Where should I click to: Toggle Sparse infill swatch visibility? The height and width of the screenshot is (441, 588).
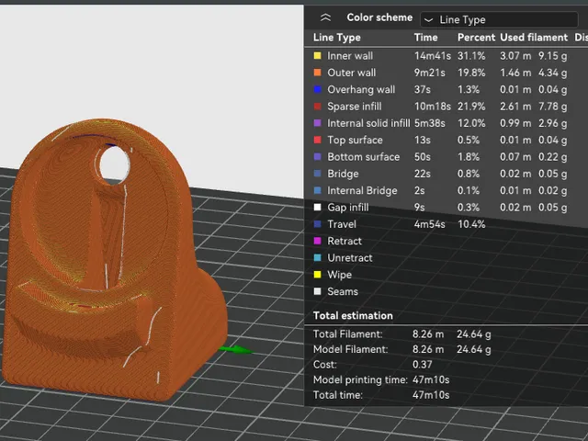click(317, 107)
